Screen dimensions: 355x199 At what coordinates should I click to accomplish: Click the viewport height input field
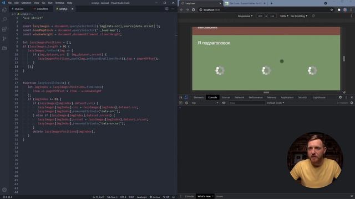272,16
